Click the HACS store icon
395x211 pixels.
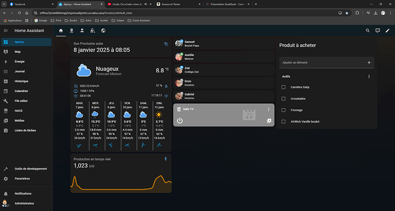pyautogui.click(x=6, y=111)
